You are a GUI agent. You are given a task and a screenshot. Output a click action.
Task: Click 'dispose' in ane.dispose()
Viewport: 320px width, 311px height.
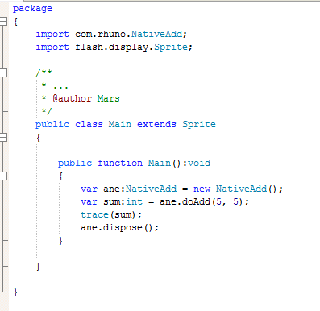click(x=123, y=227)
